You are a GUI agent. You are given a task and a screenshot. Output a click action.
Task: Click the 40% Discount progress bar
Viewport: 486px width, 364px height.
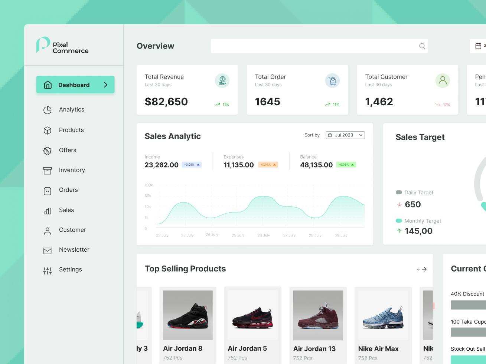click(x=468, y=305)
